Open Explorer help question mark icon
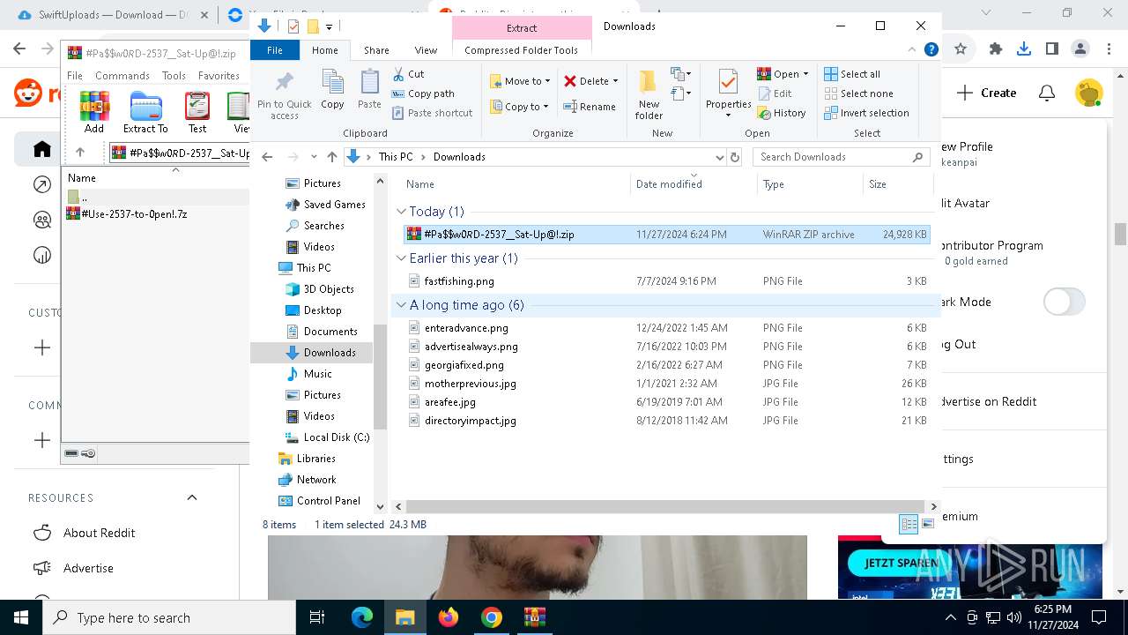The image size is (1128, 635). click(931, 50)
